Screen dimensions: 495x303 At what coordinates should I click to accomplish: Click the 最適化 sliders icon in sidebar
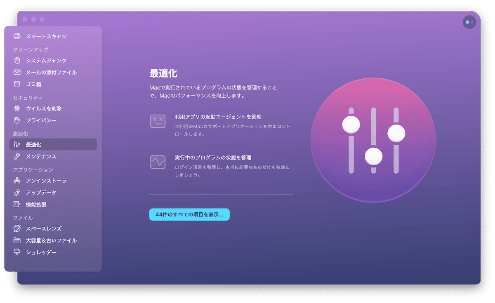tap(17, 144)
